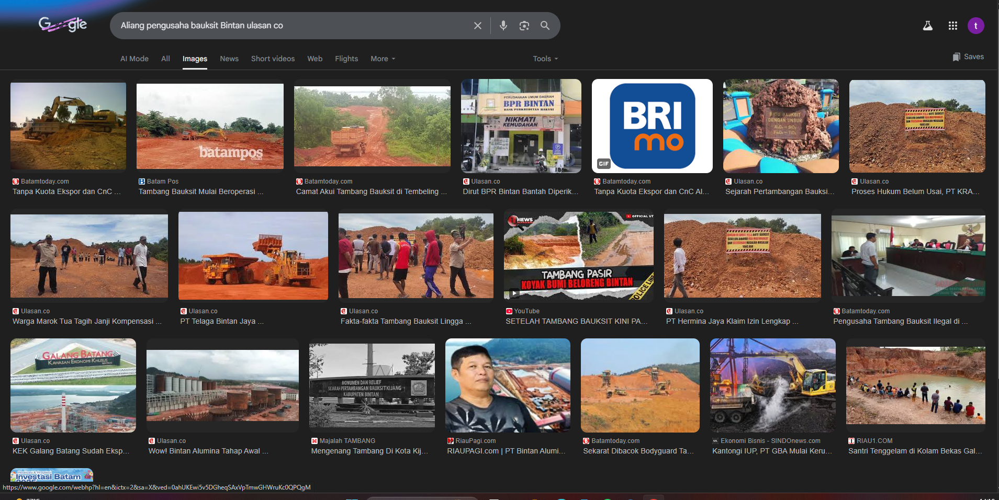Run the search via the magnifier icon
This screenshot has height=500, width=999.
(545, 25)
